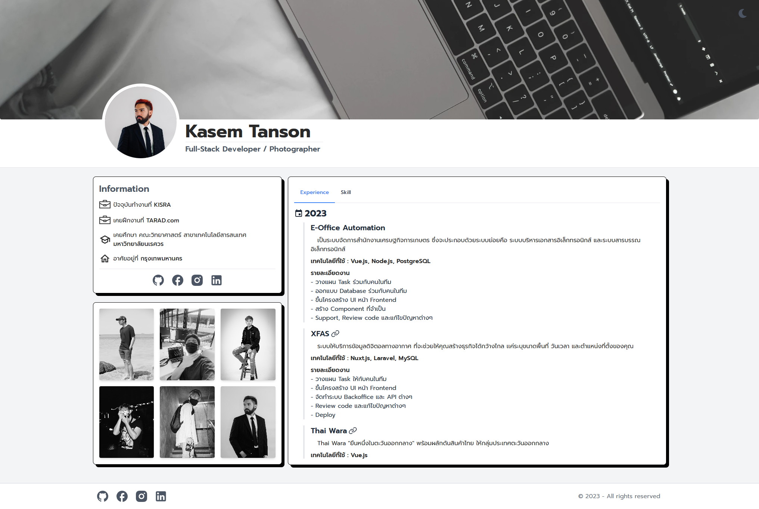Viewport: 759px width, 509px height.
Task: Click Full-Stack Developer / Photographer subtitle
Action: tap(253, 149)
